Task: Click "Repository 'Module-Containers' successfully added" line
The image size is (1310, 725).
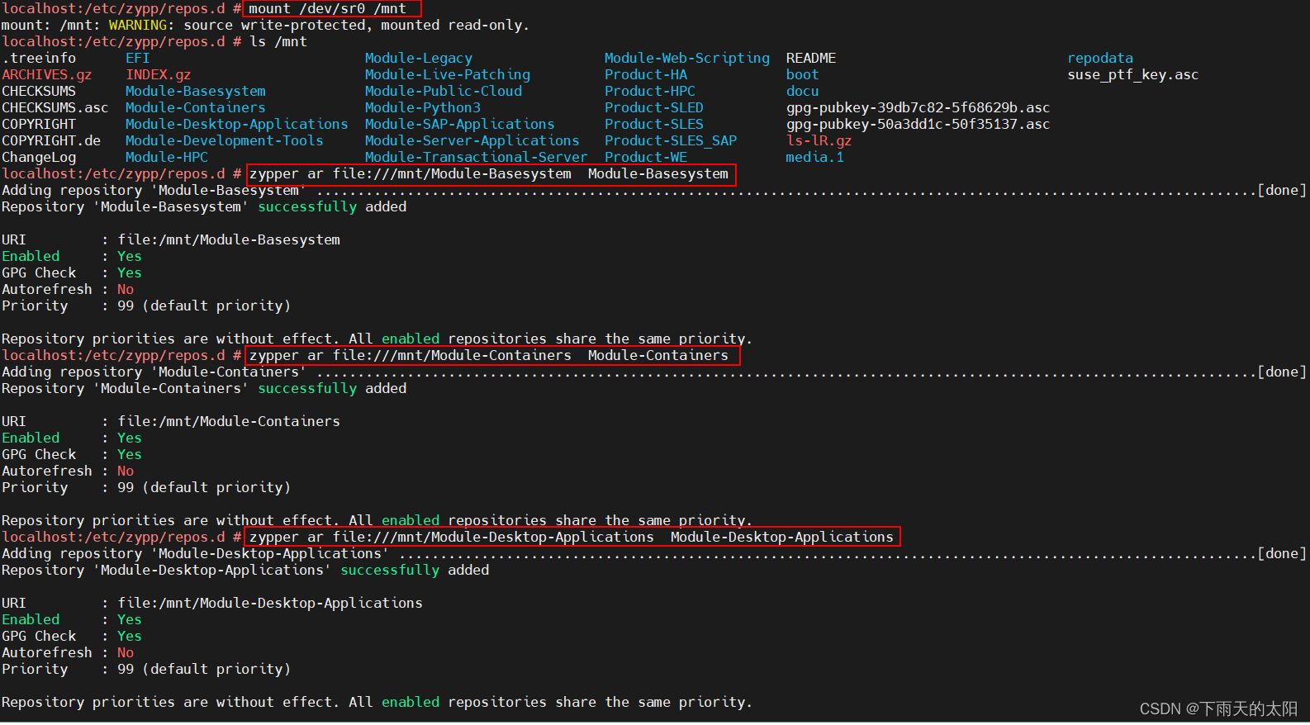Action: 204,388
